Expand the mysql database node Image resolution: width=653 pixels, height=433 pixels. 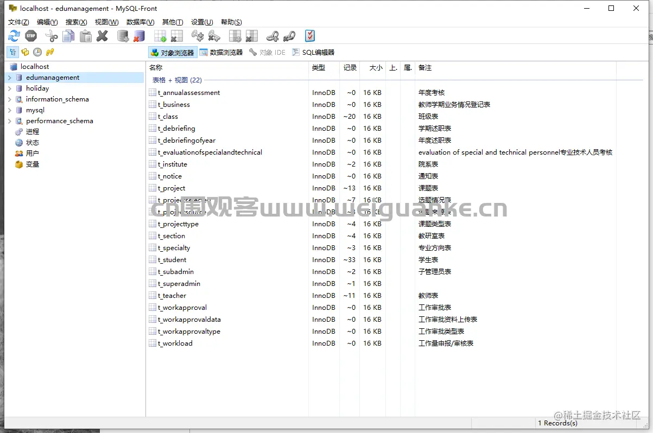coord(9,110)
